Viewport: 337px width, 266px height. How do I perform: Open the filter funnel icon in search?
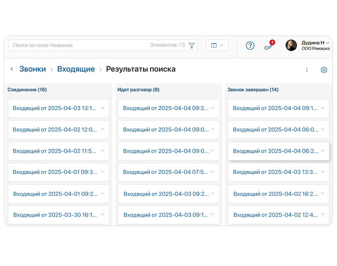pyautogui.click(x=191, y=45)
